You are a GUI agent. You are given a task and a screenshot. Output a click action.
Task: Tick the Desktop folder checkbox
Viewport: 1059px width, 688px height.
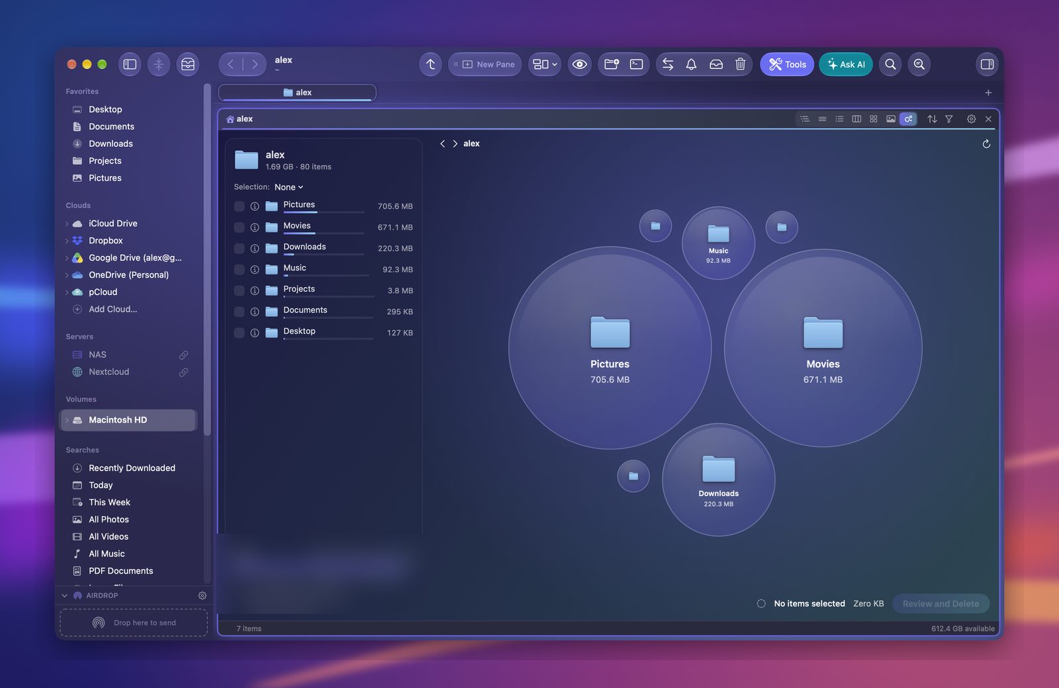click(239, 333)
